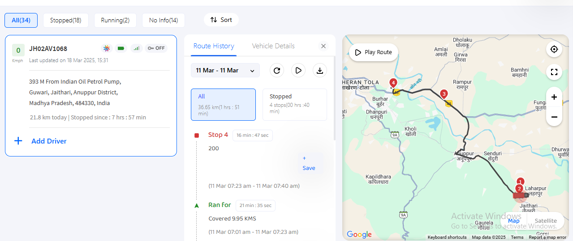Click the circular play route history icon
The height and width of the screenshot is (241, 573).
[x=298, y=70]
